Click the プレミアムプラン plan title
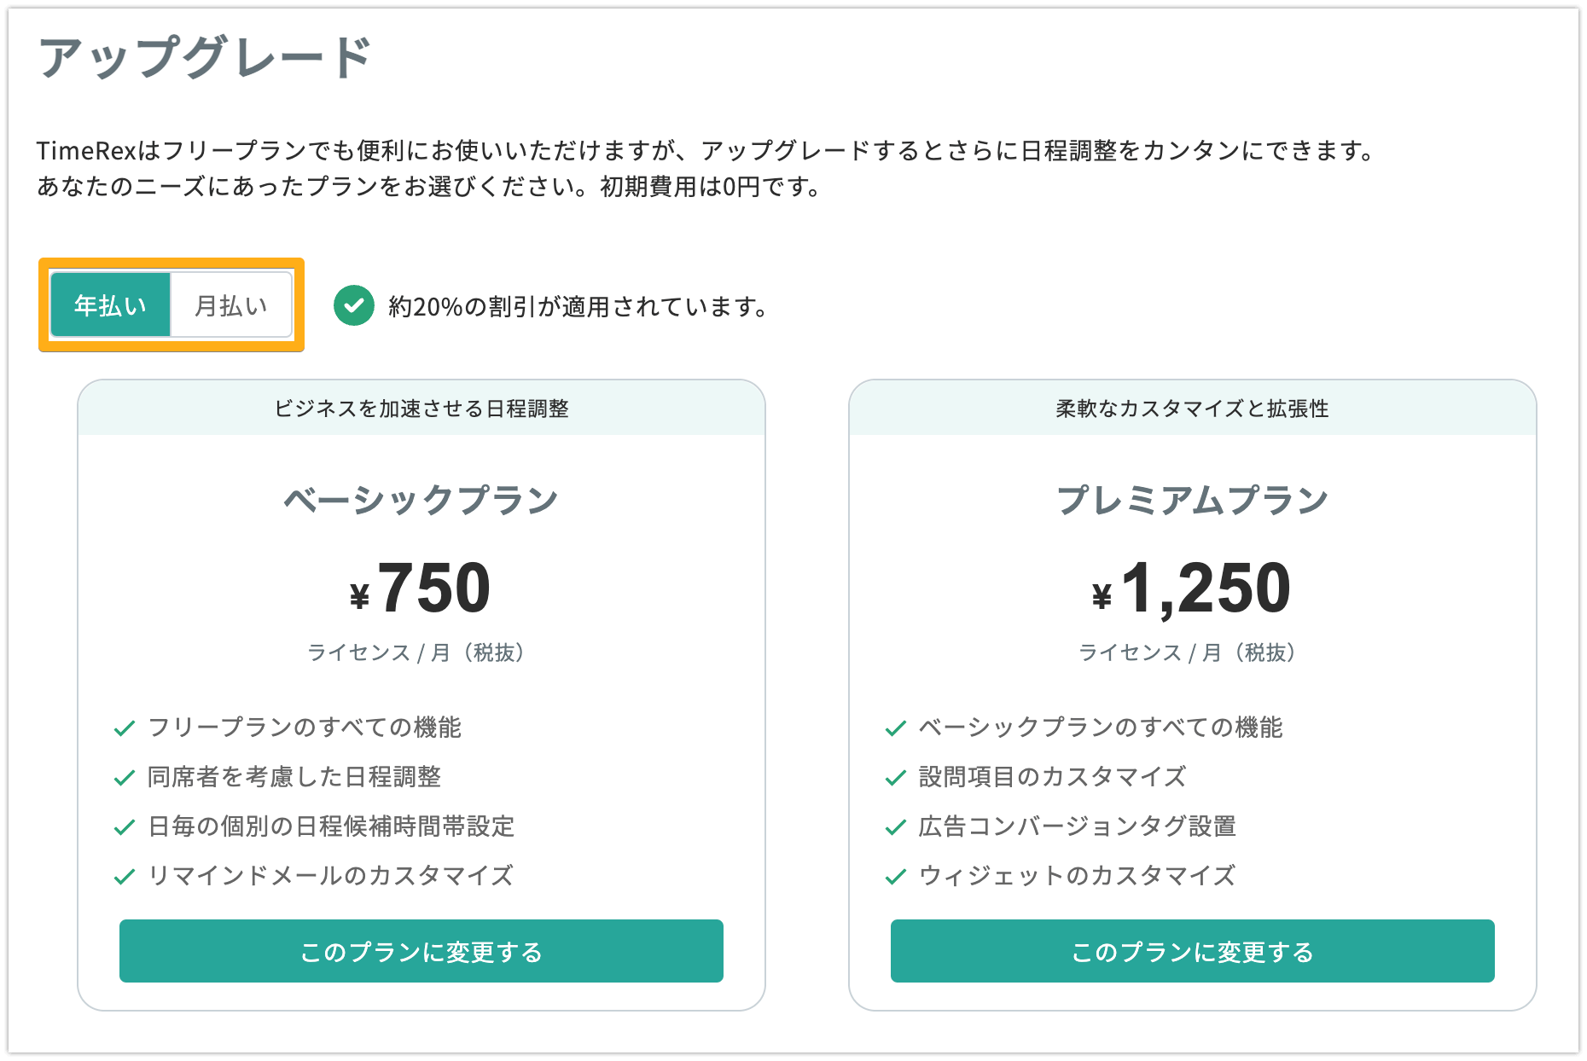 [x=1193, y=500]
